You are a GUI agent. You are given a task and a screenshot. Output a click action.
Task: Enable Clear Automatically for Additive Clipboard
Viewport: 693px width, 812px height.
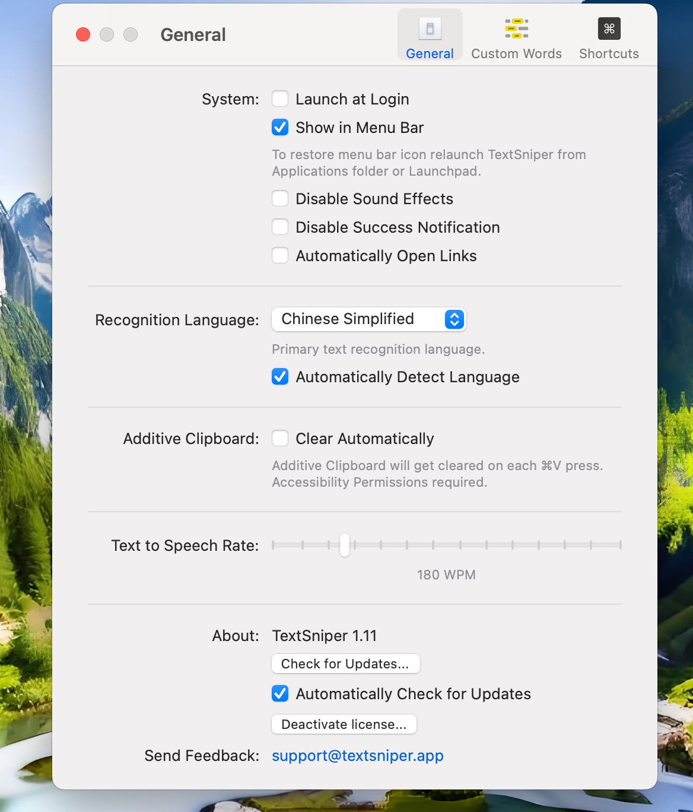point(280,438)
